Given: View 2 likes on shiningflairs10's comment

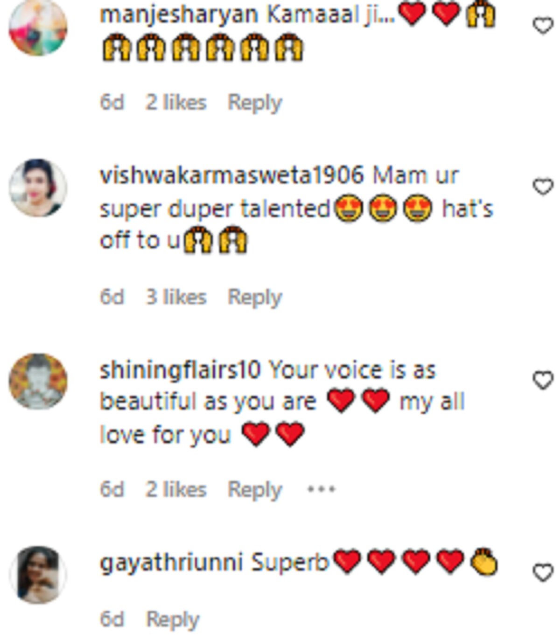Looking at the screenshot, I should point(176,489).
